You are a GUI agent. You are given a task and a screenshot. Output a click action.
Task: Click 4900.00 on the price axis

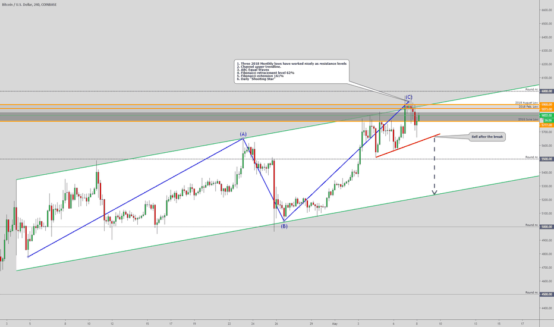tap(547, 240)
